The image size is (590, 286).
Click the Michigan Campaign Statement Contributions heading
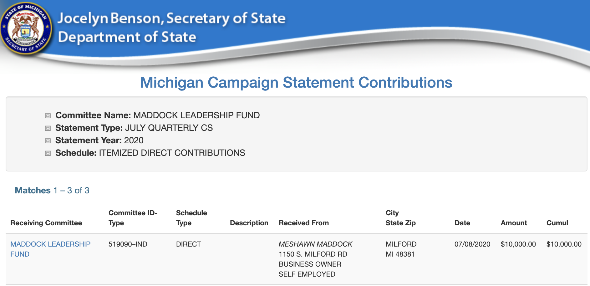pos(296,83)
